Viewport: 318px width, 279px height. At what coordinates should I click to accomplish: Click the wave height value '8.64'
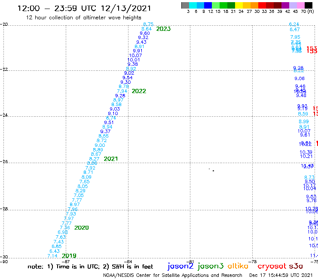pyautogui.click(x=147, y=29)
